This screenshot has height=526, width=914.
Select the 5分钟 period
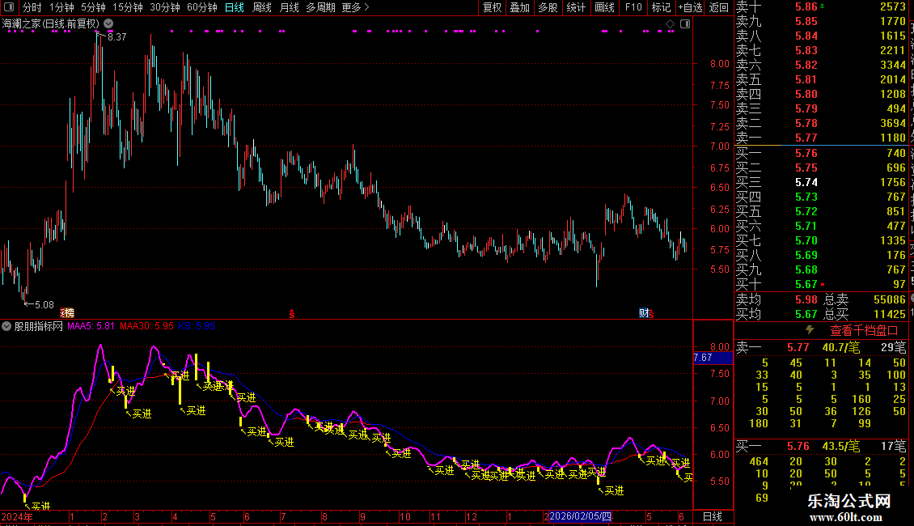point(93,7)
